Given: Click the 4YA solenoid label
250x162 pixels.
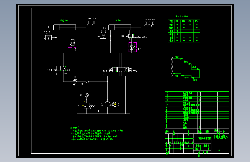Looking at the screenshot, I should tap(144, 37).
